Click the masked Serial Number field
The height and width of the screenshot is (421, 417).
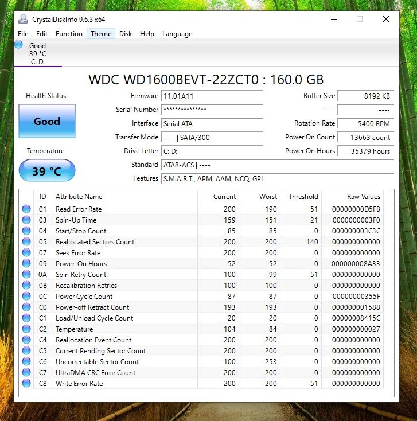coord(212,110)
